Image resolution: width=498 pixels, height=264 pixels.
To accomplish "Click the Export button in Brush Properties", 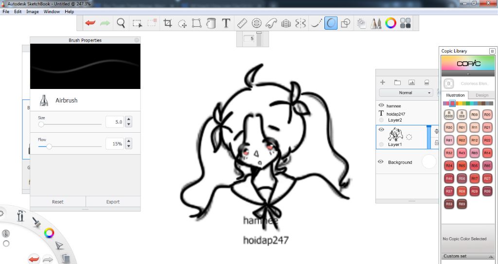I will click(x=113, y=202).
